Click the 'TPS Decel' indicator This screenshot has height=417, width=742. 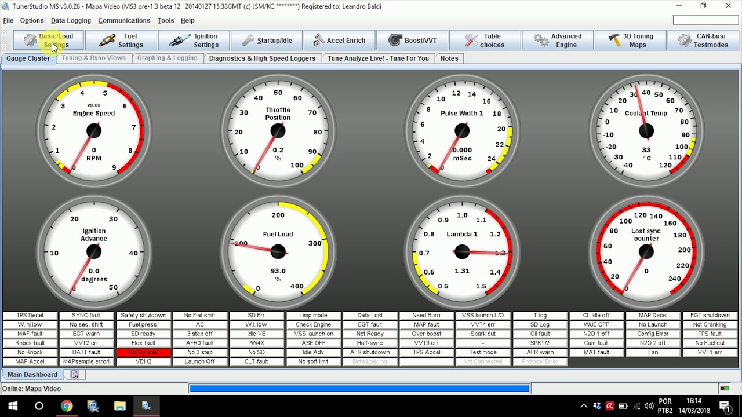click(x=30, y=316)
